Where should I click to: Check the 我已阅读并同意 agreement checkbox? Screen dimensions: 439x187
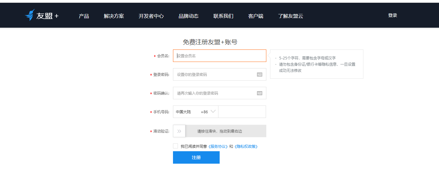pyautogui.click(x=175, y=146)
